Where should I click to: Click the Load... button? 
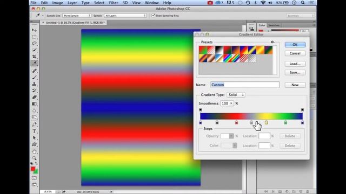click(x=295, y=64)
